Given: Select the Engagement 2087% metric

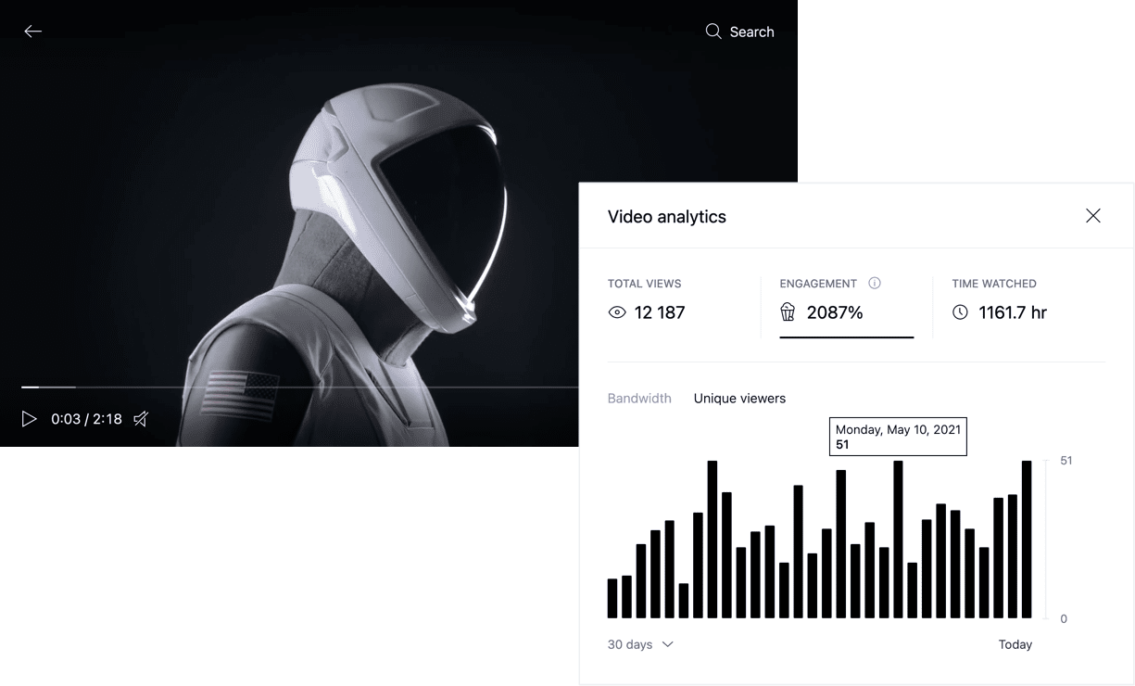Looking at the screenshot, I should pyautogui.click(x=834, y=312).
